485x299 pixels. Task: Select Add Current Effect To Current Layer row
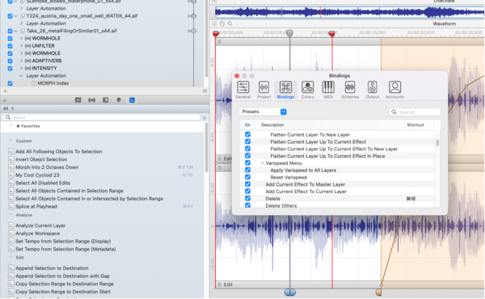[337, 192]
